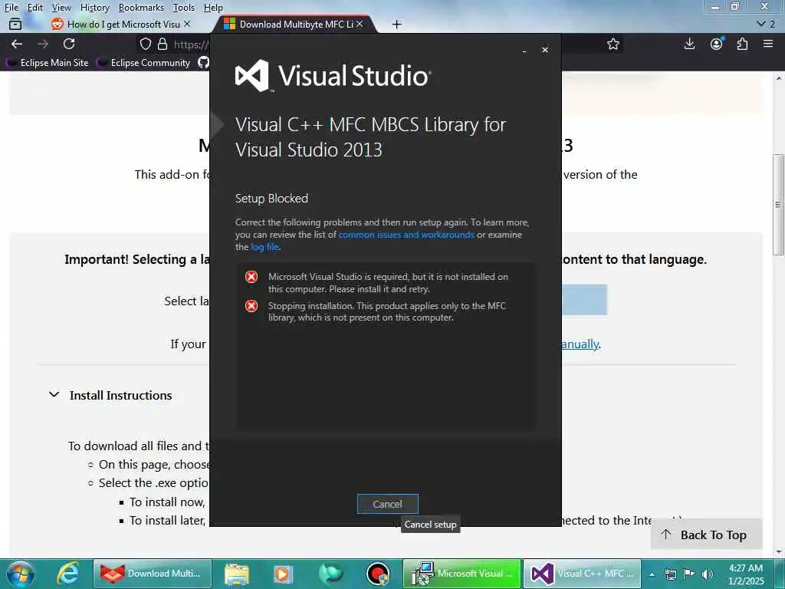Close the Visual Studio setup dialog
The image size is (785, 589).
pyautogui.click(x=545, y=50)
